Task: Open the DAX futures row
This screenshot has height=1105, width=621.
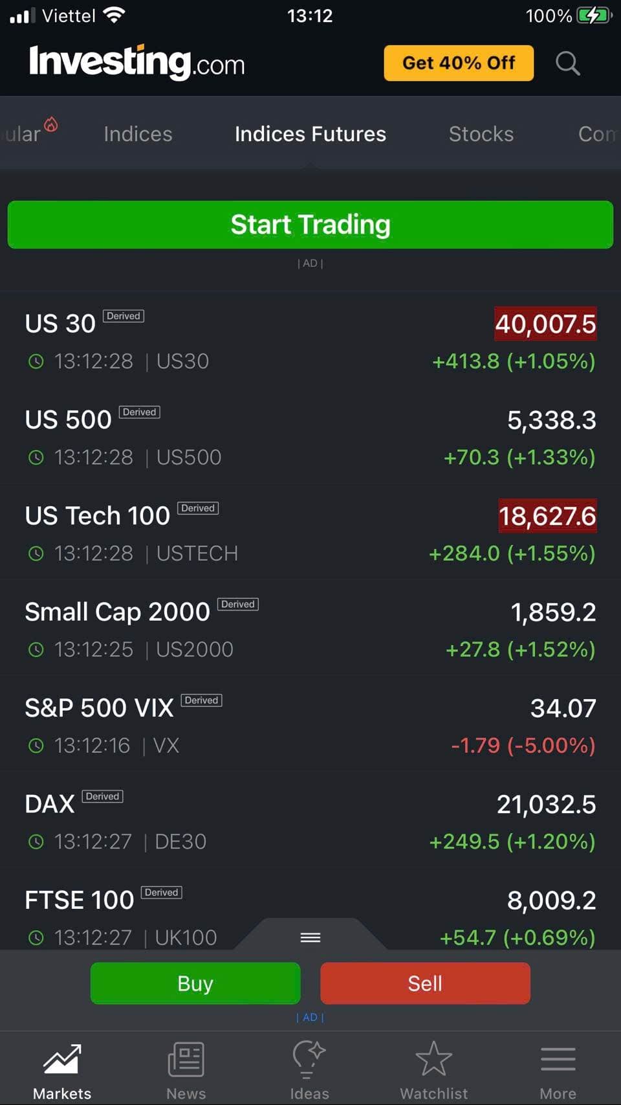Action: click(310, 822)
